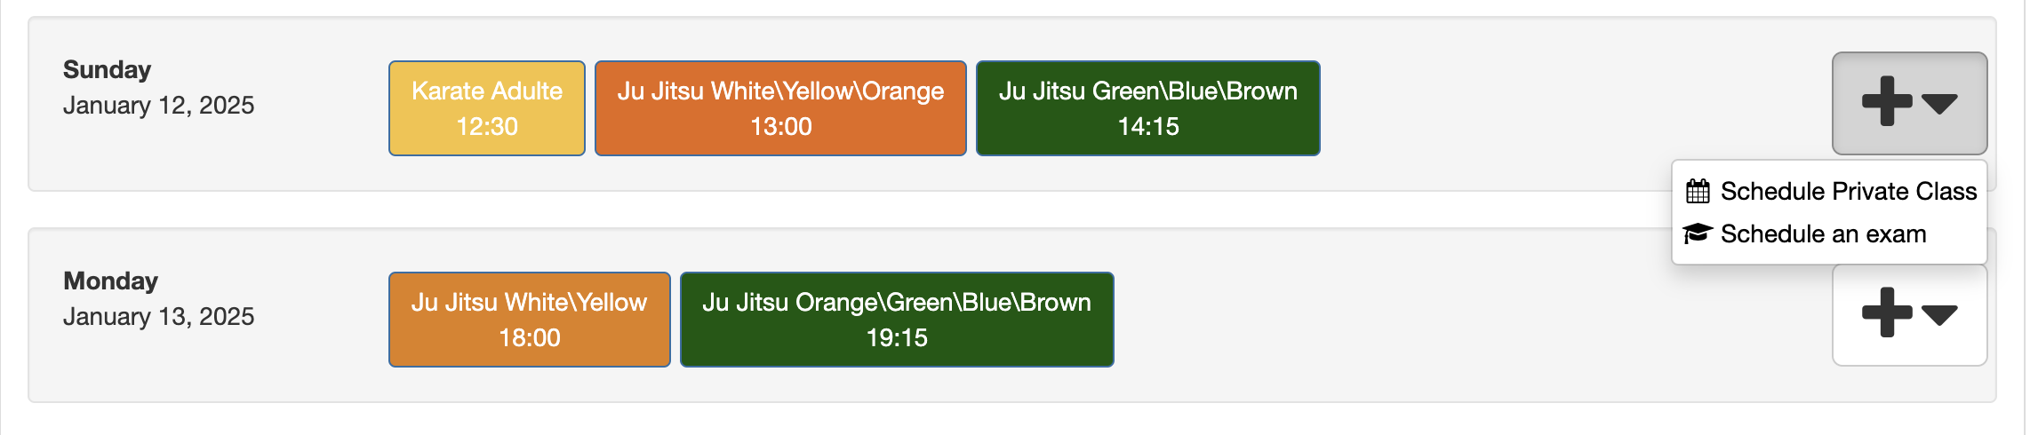The width and height of the screenshot is (2030, 435).
Task: Click the Monday day heading
Action: 110,281
